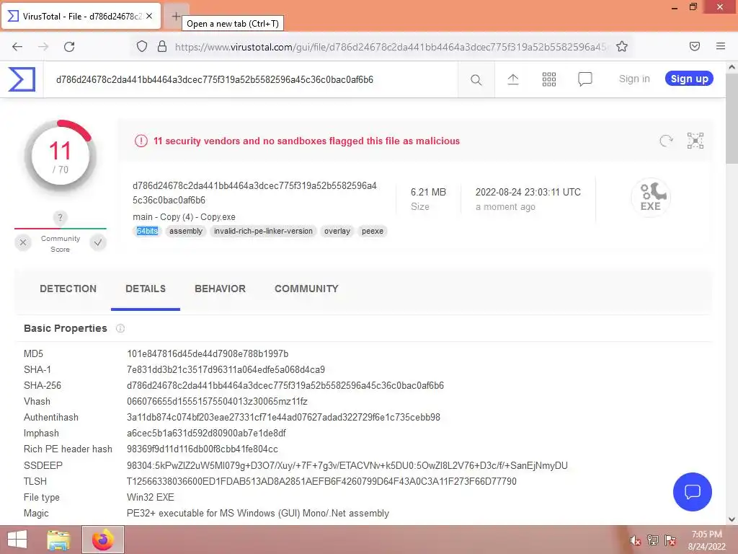
Task: Open File Explorer from the taskbar
Action: click(58, 540)
